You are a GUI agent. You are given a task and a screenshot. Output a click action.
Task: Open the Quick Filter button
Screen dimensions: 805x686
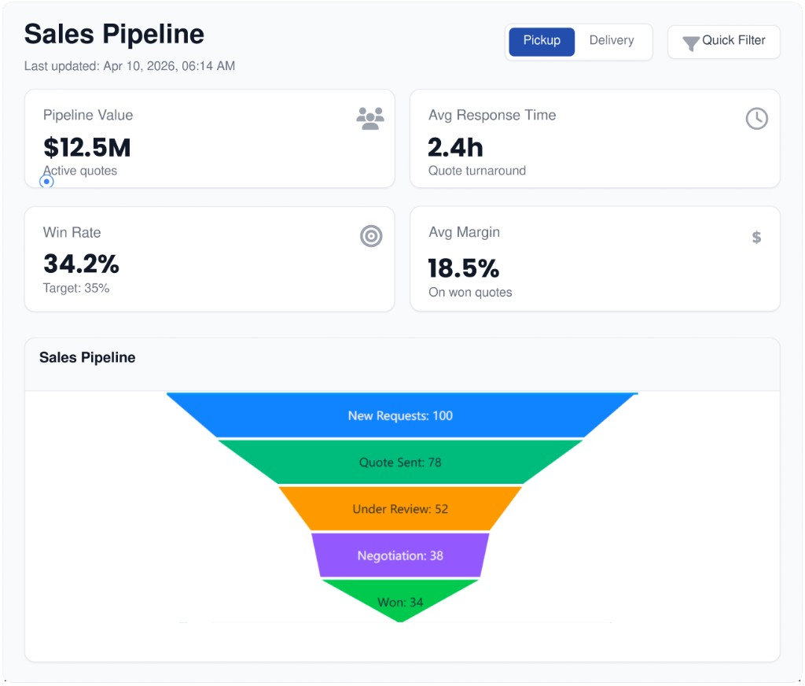pos(724,42)
